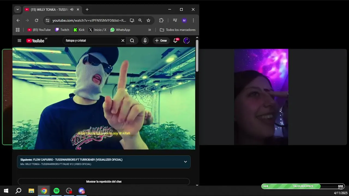This screenshot has height=196, width=349.
Task: Start voice search with microphone icon
Action: [x=145, y=41]
